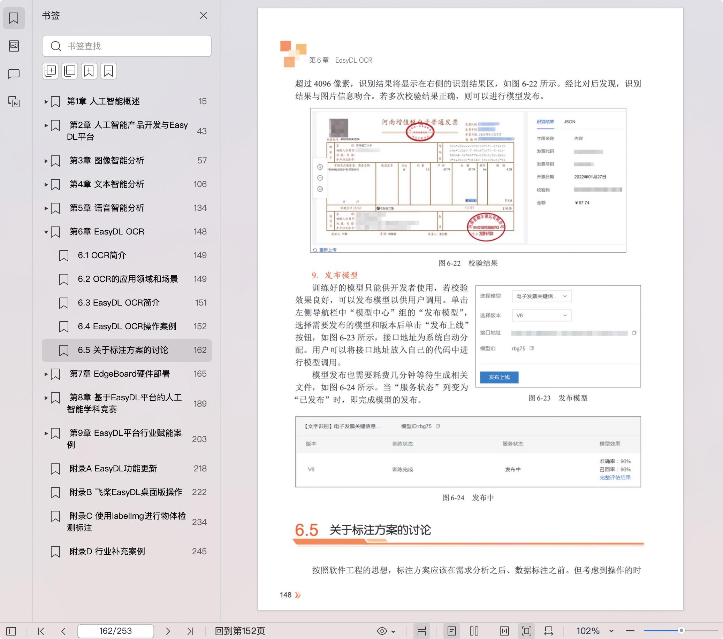Jump to the first page
723x639 pixels.
click(x=41, y=631)
